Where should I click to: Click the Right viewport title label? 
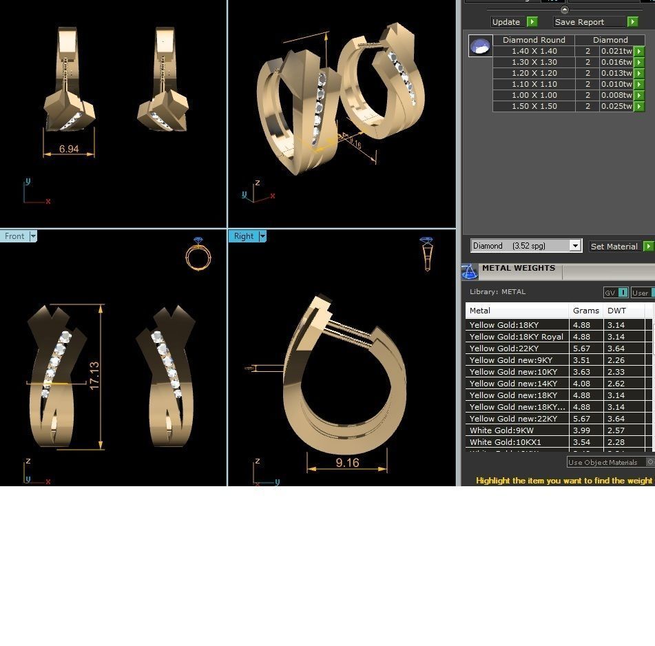click(x=244, y=236)
